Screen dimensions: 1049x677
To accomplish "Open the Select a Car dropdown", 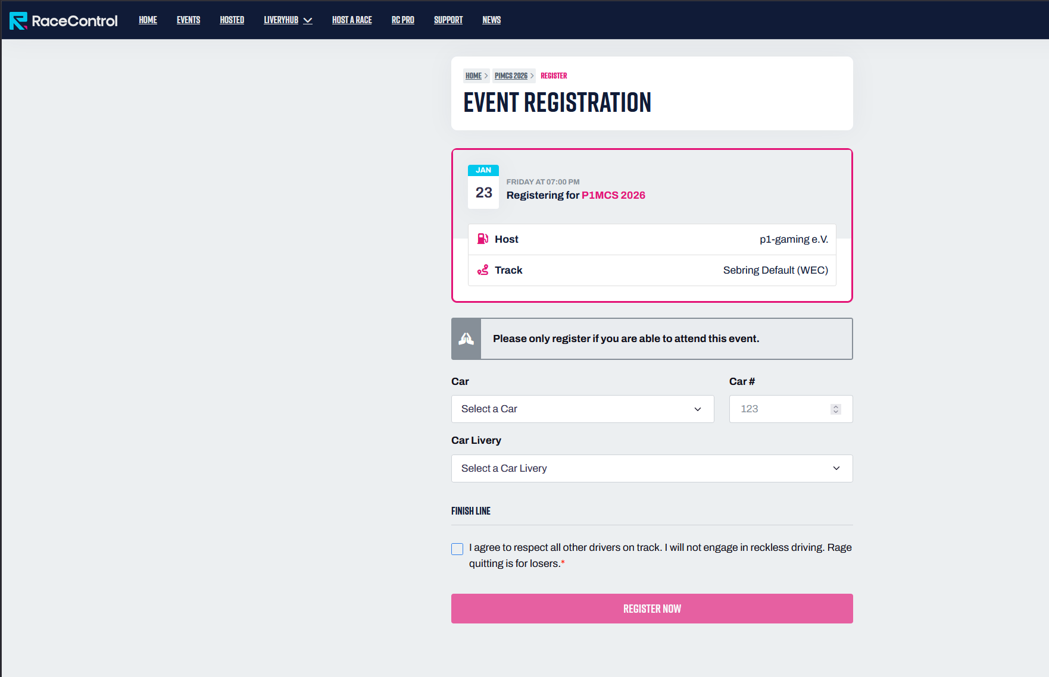I will tap(582, 409).
